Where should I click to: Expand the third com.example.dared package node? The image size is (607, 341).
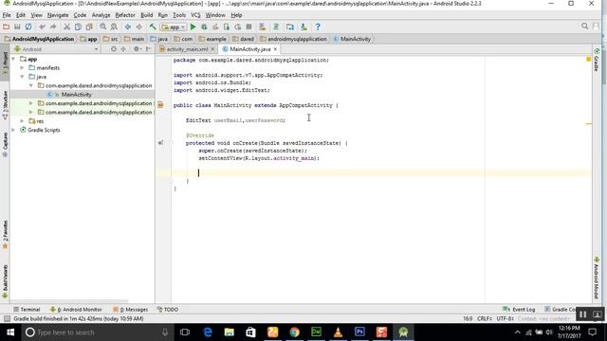(31, 113)
